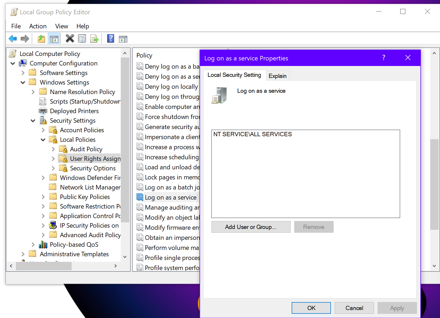
Task: Expand the Public Key Policies node
Action: pos(43,197)
